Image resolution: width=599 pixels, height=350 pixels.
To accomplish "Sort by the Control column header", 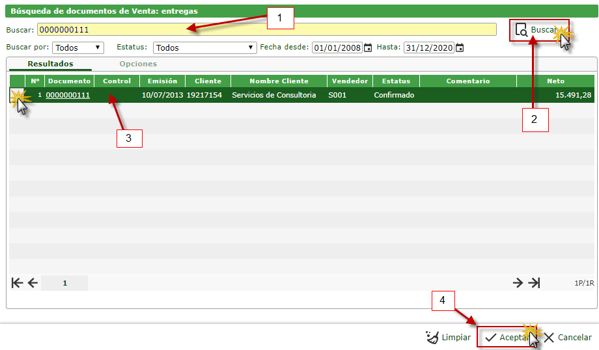I will point(117,81).
